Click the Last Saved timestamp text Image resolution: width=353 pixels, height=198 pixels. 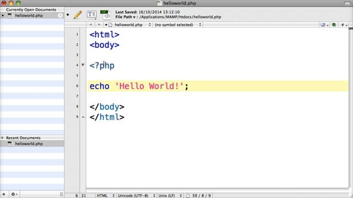(147, 12)
